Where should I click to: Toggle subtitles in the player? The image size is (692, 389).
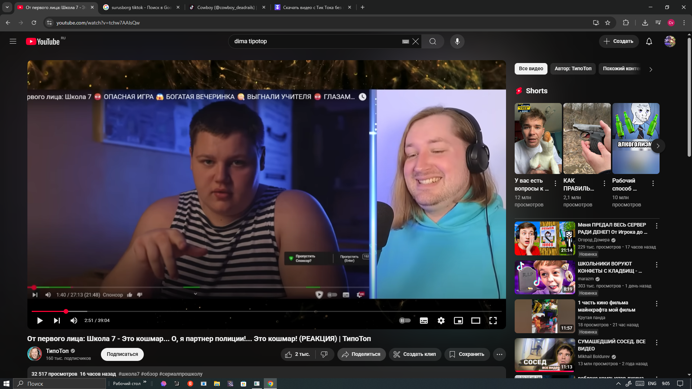(424, 321)
